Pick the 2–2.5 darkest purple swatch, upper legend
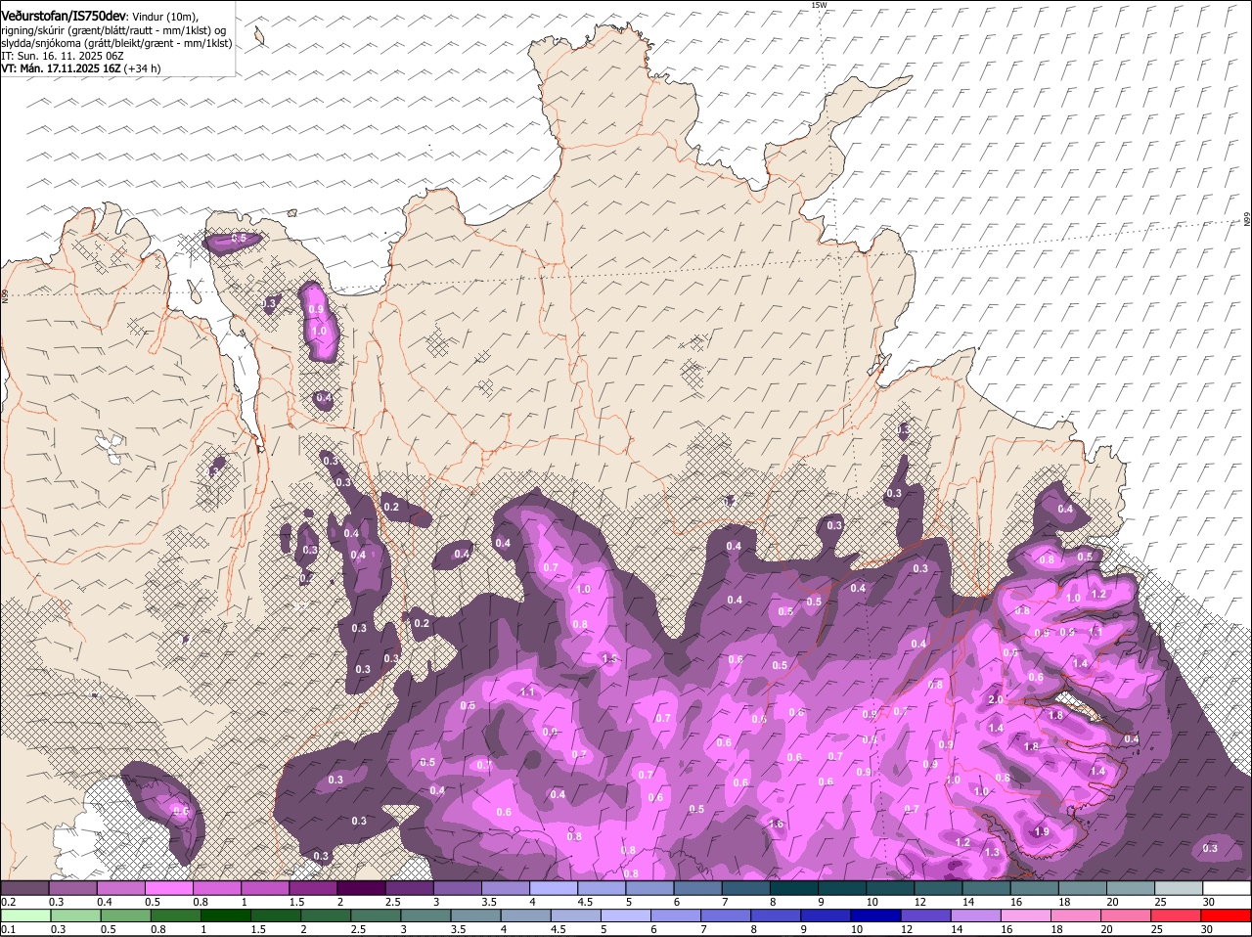The image size is (1252, 937). pos(361,887)
